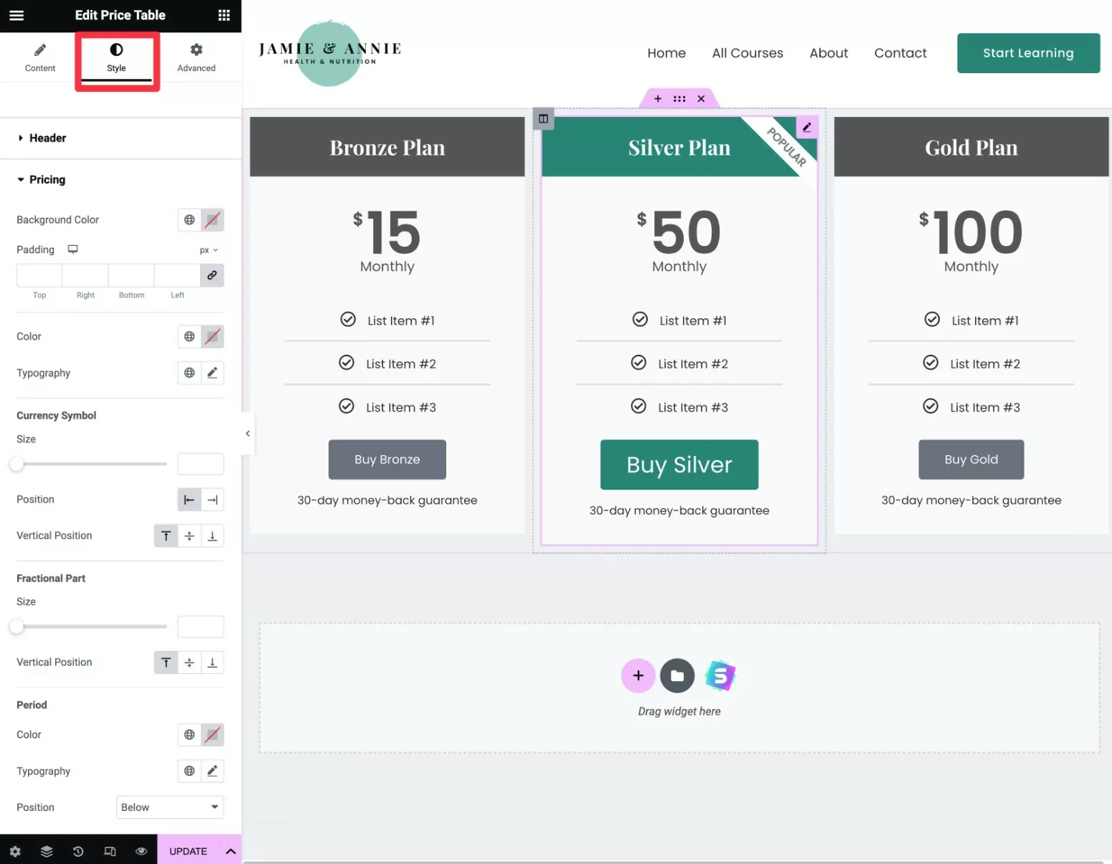The width and height of the screenshot is (1112, 864).
Task: Focus the Right padding input field
Action: [x=85, y=275]
